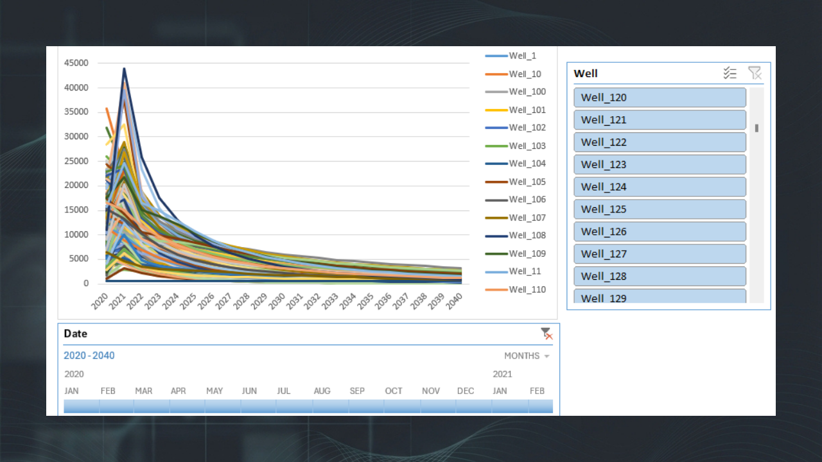Clear filter on the Date timeline
Screen dimensions: 822x462
coord(547,333)
